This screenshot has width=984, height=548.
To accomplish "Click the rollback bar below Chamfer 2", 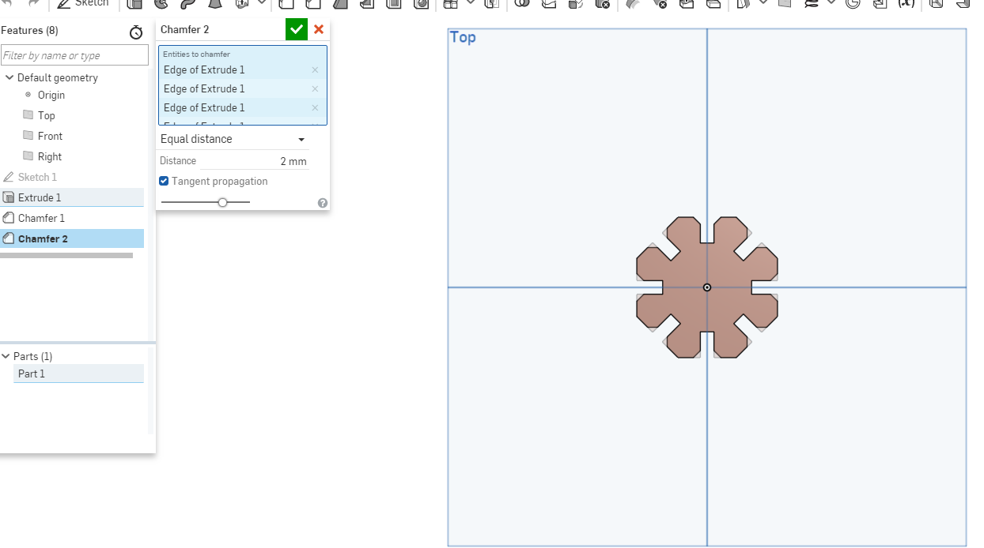I will tap(66, 255).
